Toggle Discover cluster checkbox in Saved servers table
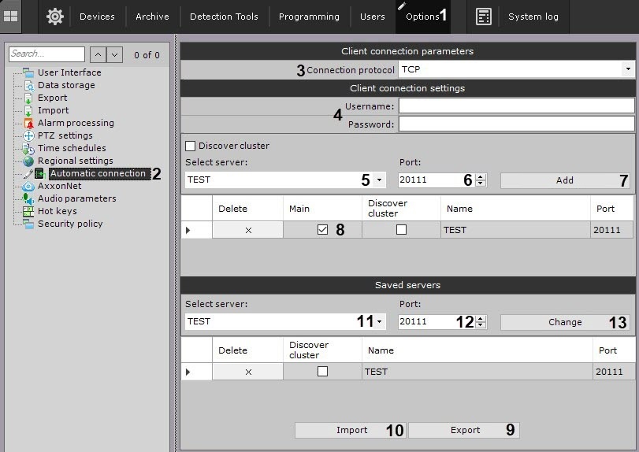This screenshot has width=639, height=452. tap(322, 372)
